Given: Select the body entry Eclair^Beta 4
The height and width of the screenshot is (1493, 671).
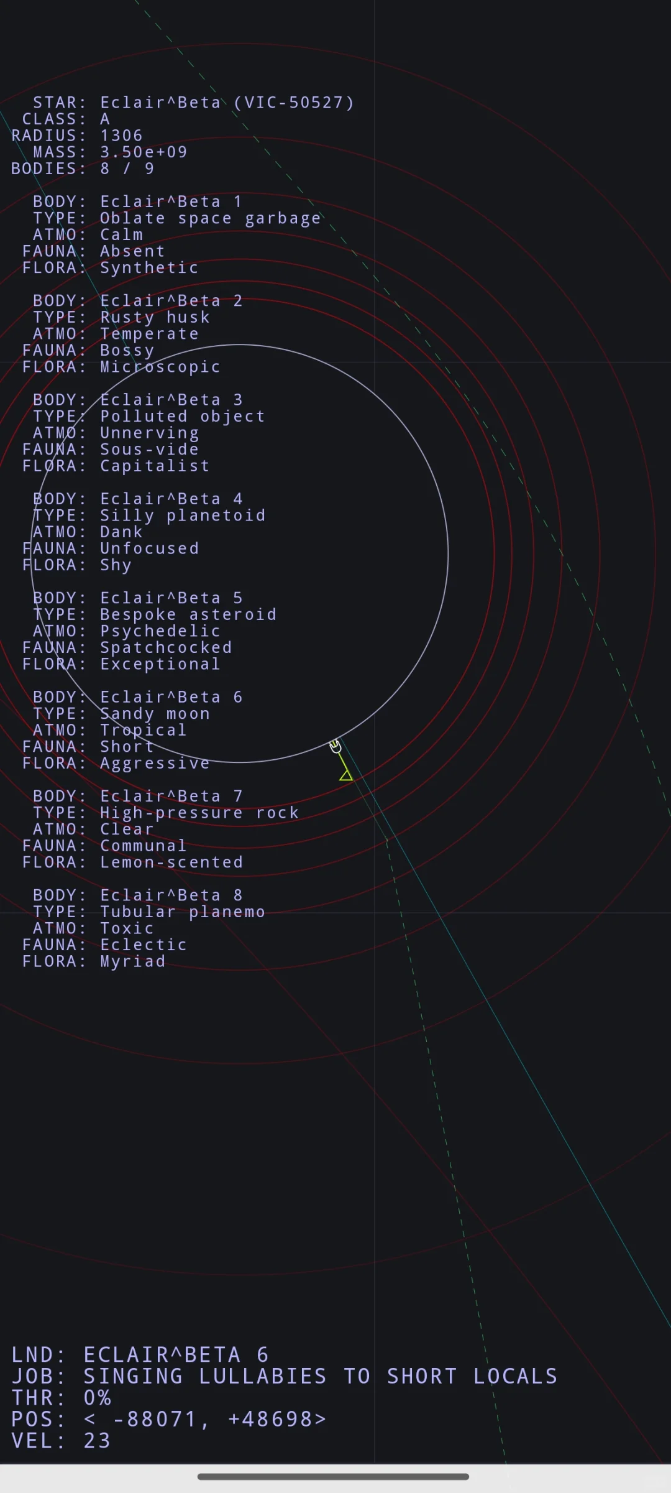Looking at the screenshot, I should 171,499.
